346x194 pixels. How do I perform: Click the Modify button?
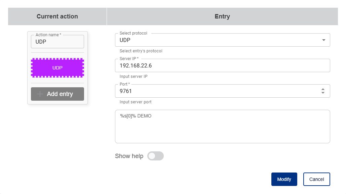(x=284, y=179)
